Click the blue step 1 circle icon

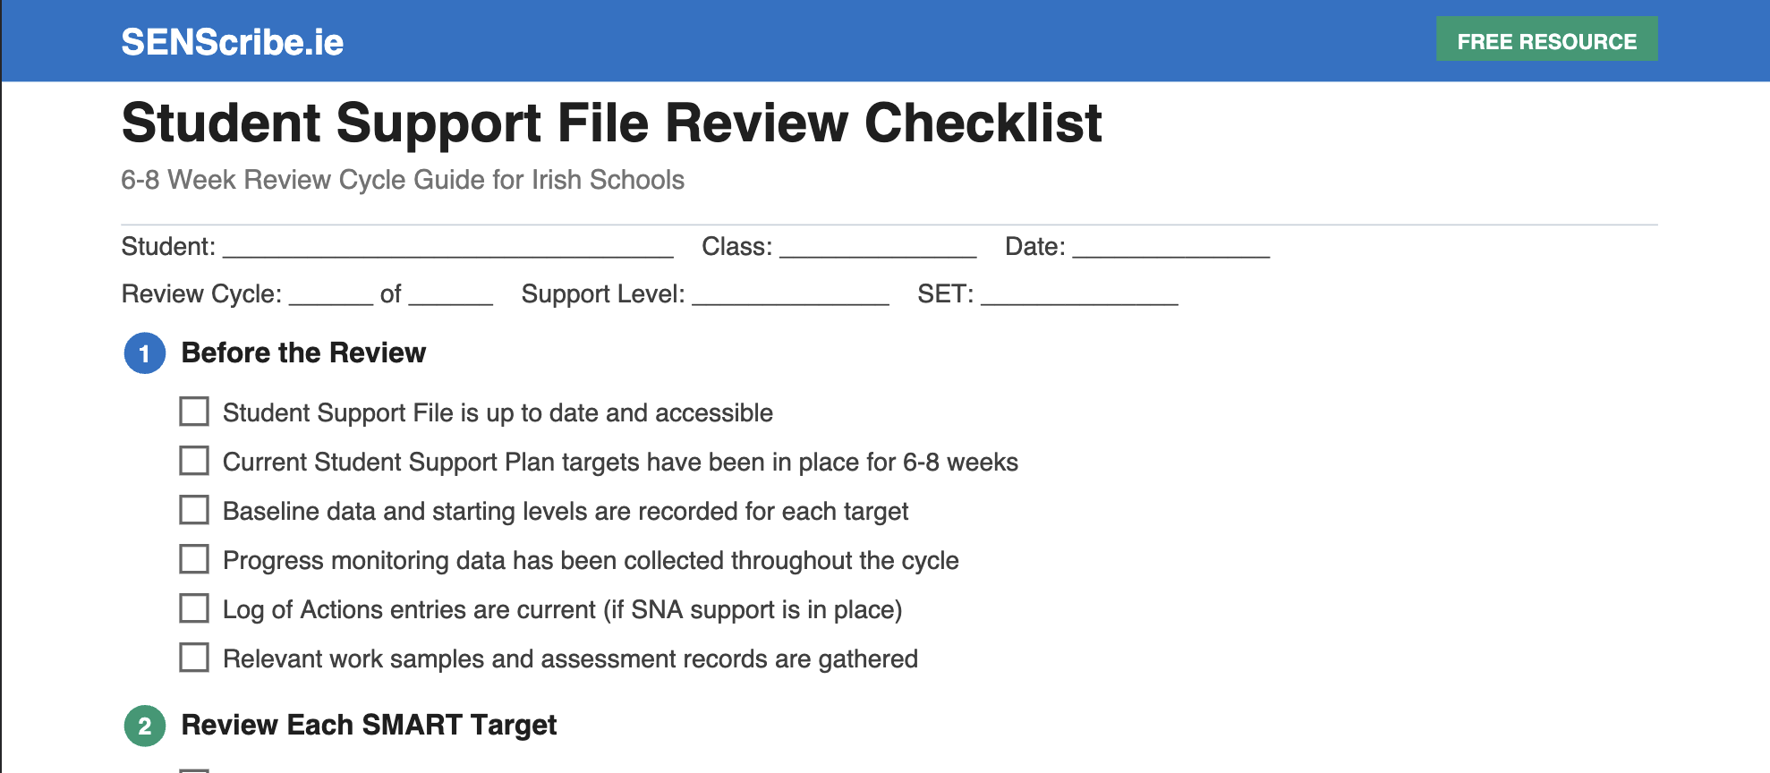144,353
